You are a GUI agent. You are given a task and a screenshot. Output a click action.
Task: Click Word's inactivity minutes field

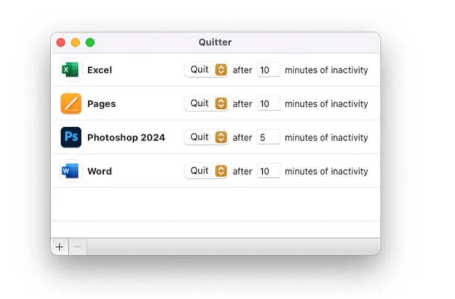coord(268,171)
